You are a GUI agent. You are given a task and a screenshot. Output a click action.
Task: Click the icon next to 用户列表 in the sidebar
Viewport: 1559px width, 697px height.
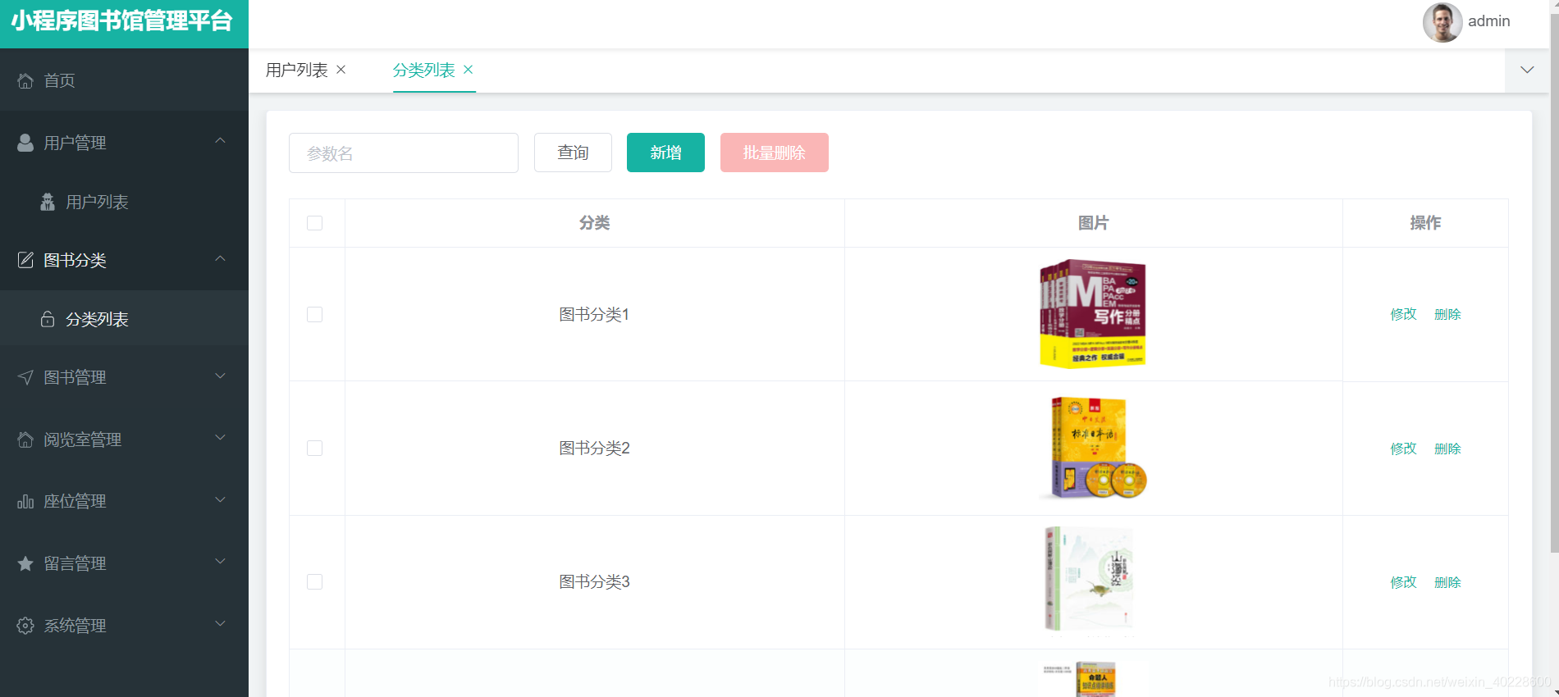[48, 202]
